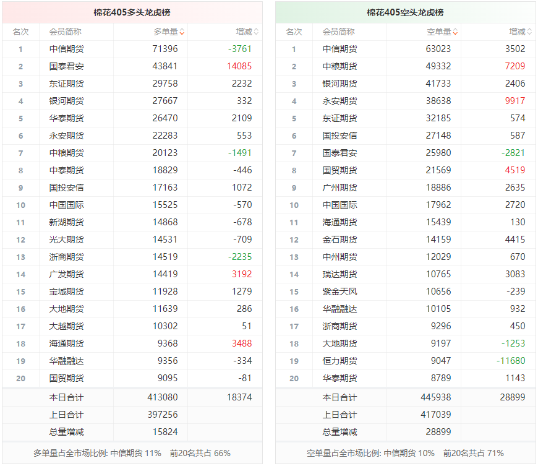Select 金石期货 row
Viewport: 538px width, 466px height.
406,239
